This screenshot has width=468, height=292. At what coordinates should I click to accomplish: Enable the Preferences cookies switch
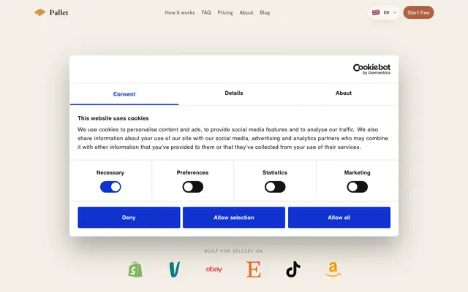(x=193, y=187)
